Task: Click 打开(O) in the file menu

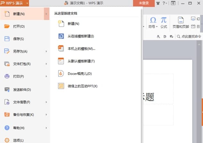Action: 19,27
